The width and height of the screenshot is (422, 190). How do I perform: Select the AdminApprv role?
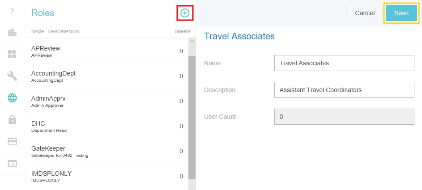coord(105,101)
